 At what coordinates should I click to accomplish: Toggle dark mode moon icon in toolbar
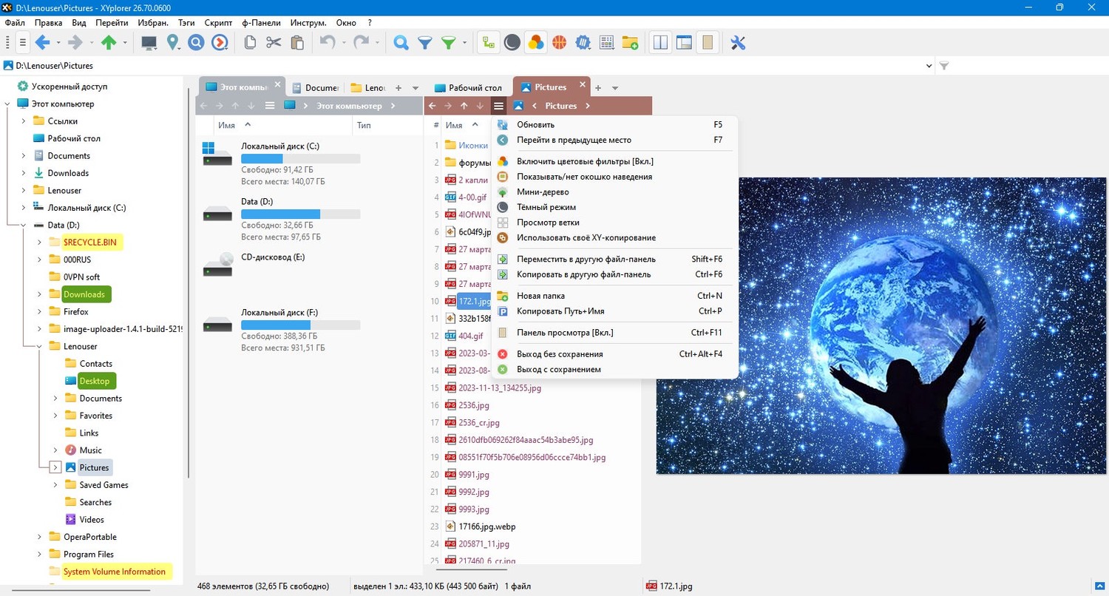[512, 43]
